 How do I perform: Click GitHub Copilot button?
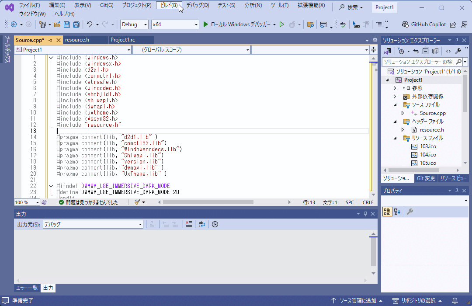click(423, 24)
